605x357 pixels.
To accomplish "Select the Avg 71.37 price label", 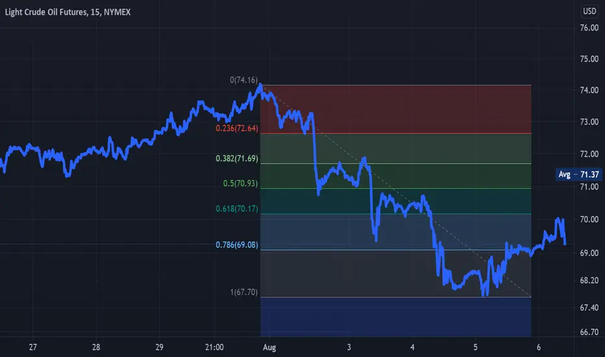I will [579, 175].
